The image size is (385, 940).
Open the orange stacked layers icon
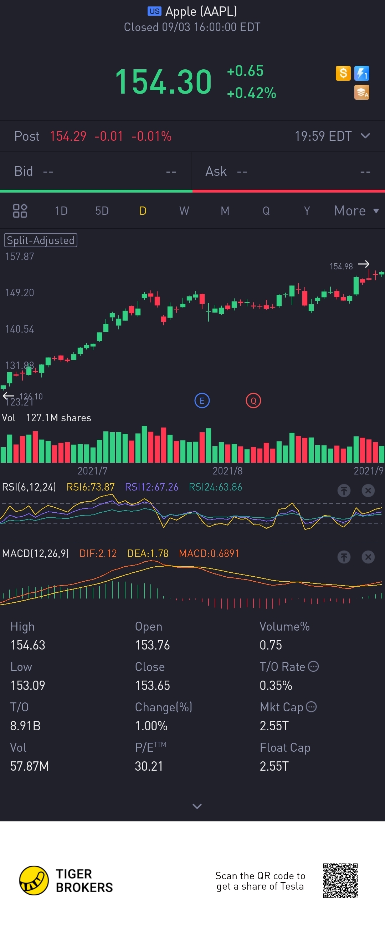[x=362, y=92]
